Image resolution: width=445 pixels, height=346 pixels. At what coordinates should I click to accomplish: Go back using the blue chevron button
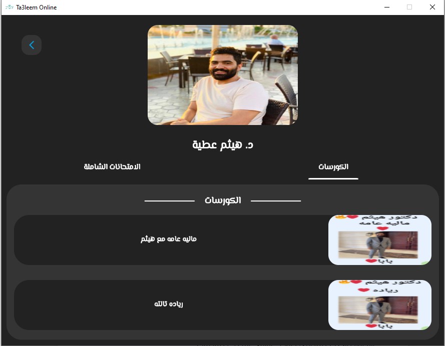(32, 45)
